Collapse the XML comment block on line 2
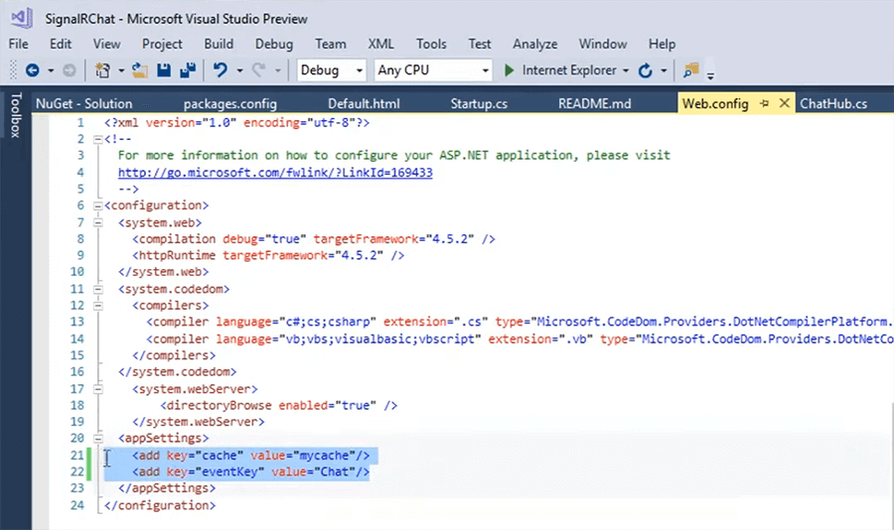894x530 pixels. click(x=98, y=139)
